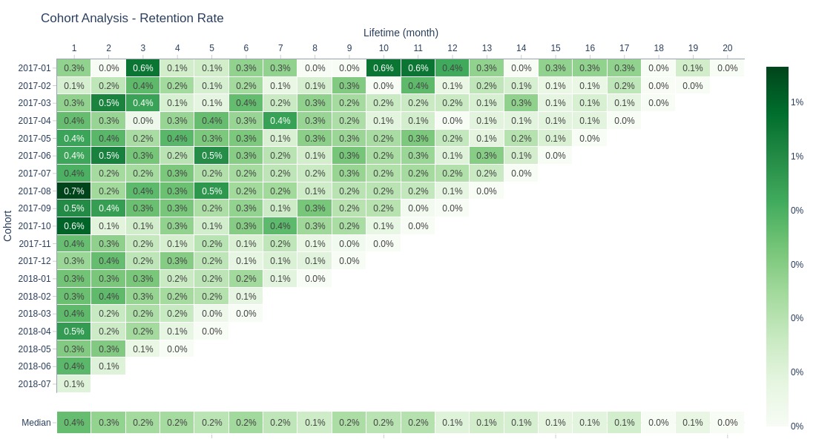The width and height of the screenshot is (816, 445).
Task: Click the 0.7% cell in cohort 2017-08
Action: pos(74,191)
